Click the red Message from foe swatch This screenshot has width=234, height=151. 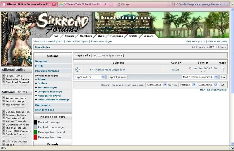point(35,137)
